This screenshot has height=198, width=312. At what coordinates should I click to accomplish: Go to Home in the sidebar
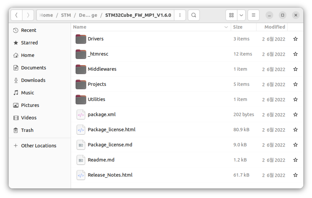[x=40, y=55]
